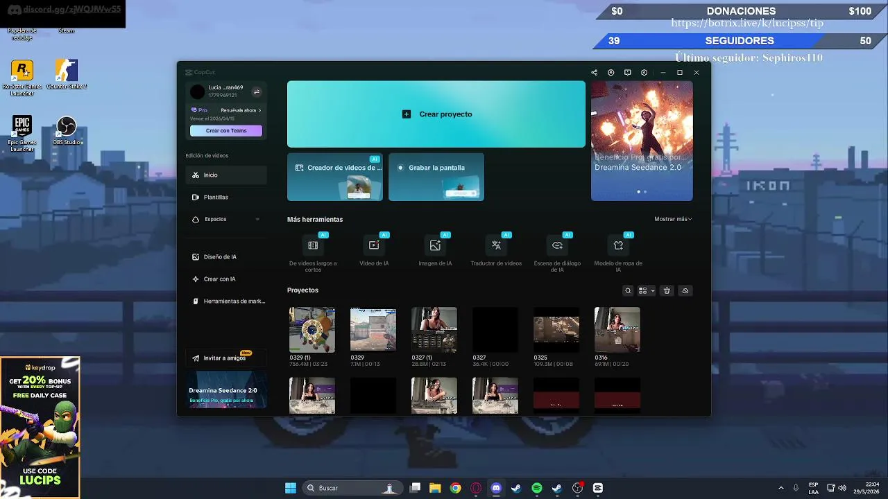Click the trash icon above projects grid
The height and width of the screenshot is (499, 888).
click(667, 291)
